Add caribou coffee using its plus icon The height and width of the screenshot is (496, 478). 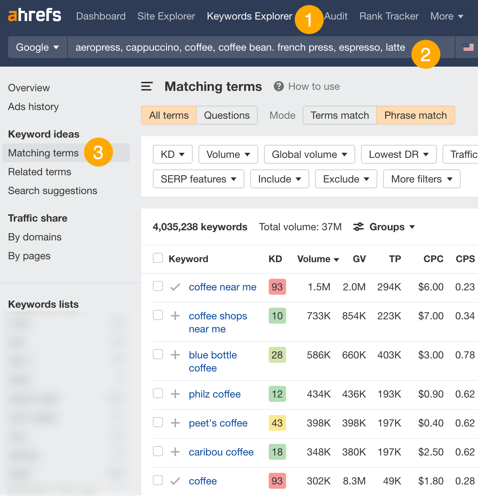[175, 452]
